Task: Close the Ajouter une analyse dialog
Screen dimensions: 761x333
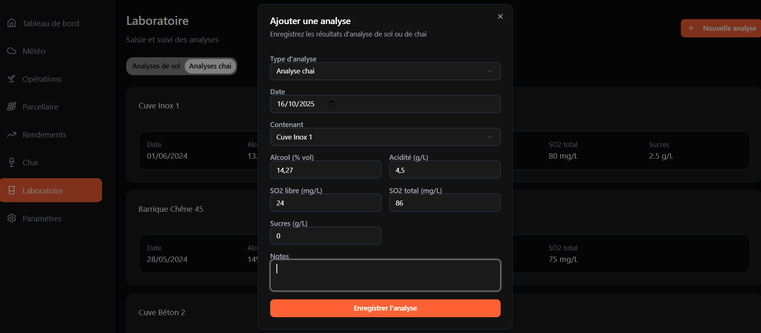Action: [x=500, y=17]
